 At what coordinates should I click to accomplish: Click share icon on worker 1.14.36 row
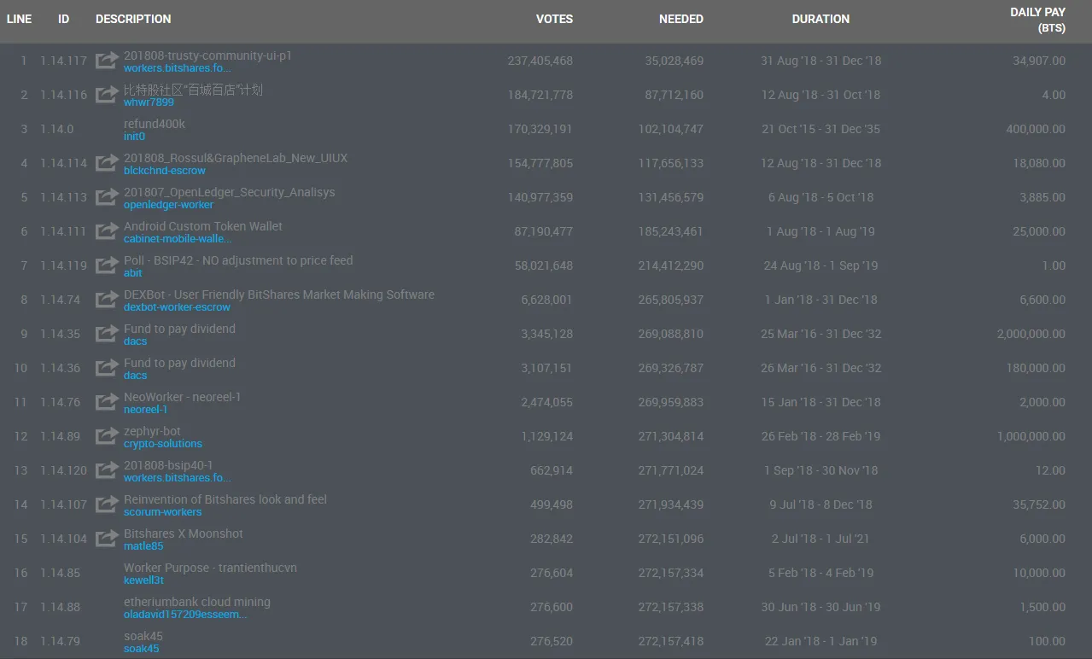click(107, 368)
